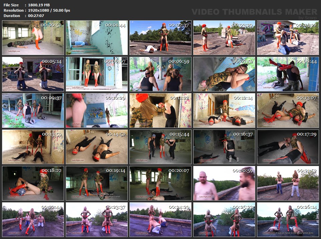The width and height of the screenshot is (321, 239).
Task: Open the dark thumbnail at 00:16:37
Action: pyautogui.click(x=224, y=147)
